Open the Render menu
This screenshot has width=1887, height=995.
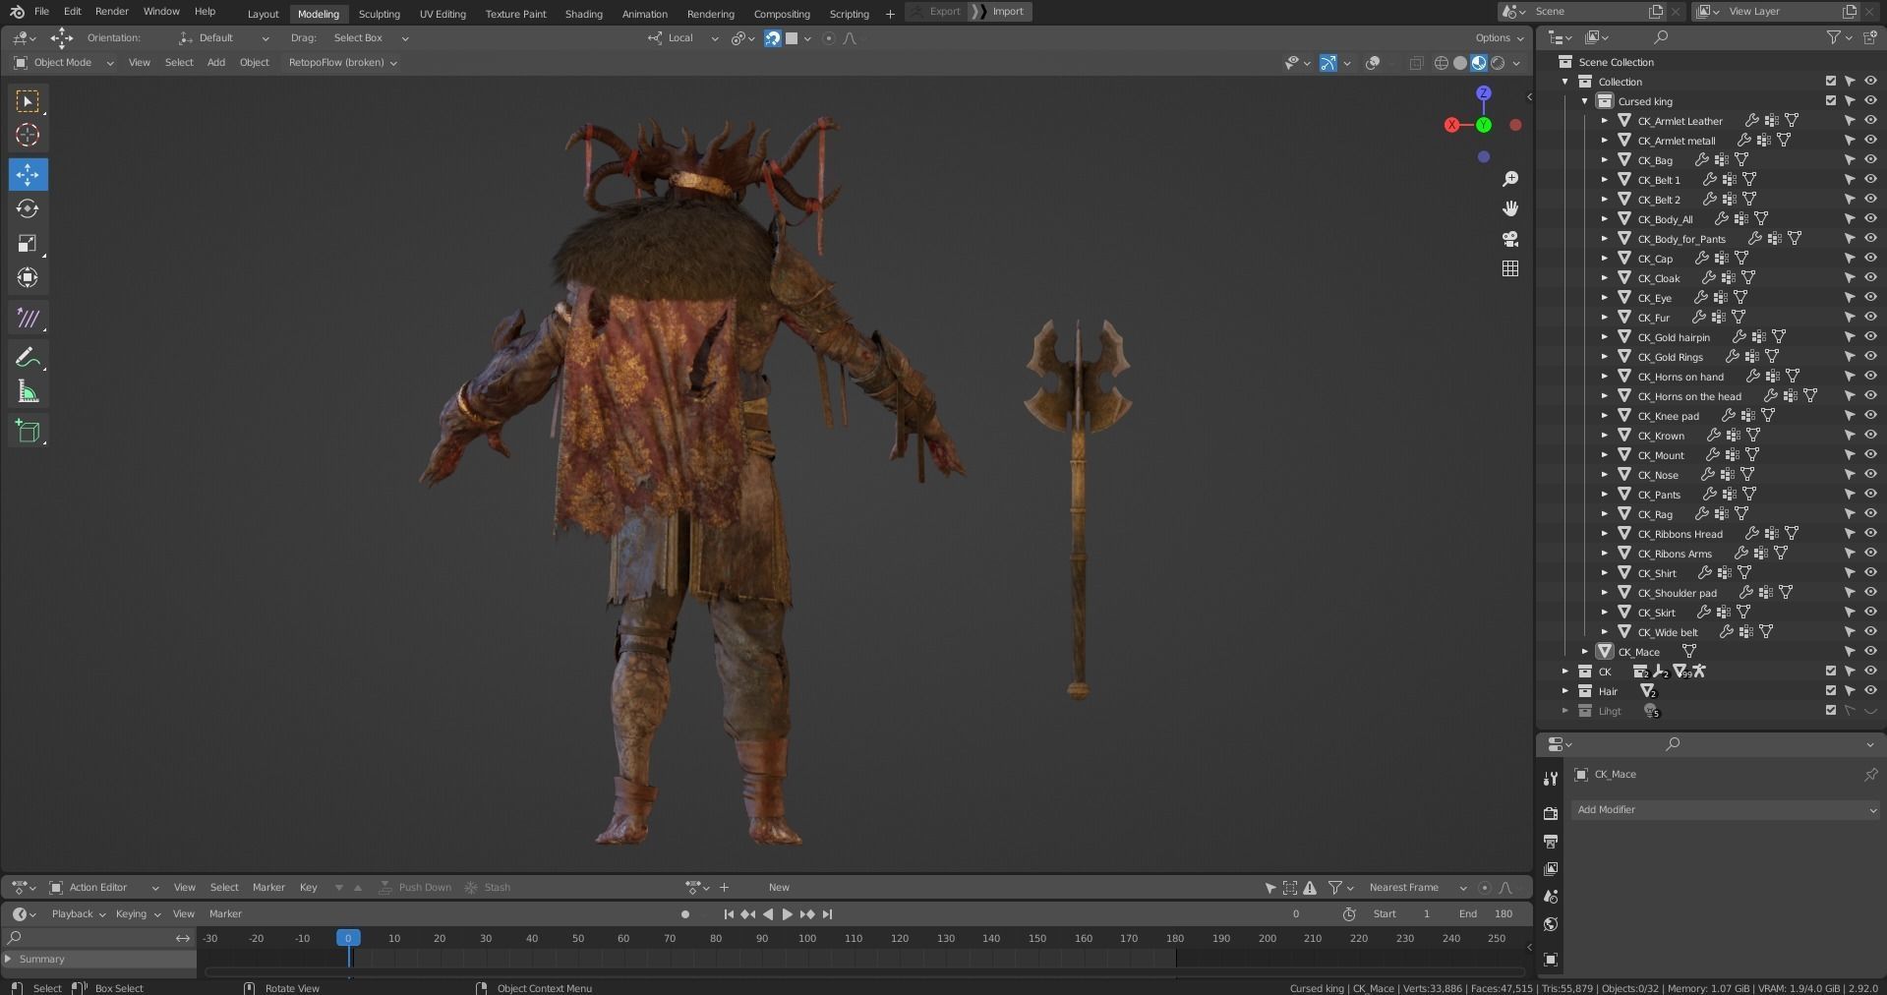point(111,11)
